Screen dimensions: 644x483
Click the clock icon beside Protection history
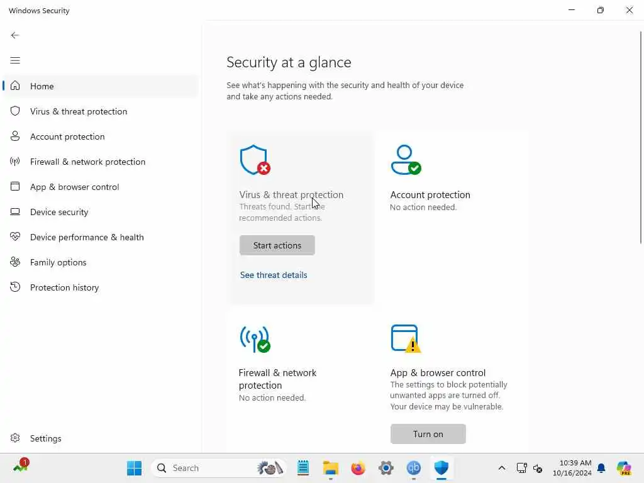point(15,287)
